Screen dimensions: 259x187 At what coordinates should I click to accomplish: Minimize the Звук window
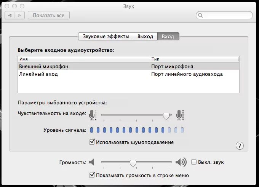[x=14, y=6]
